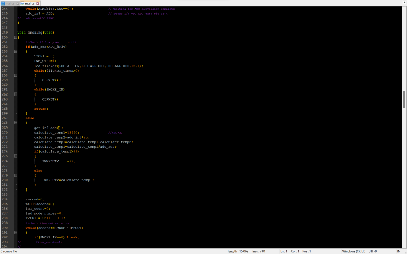The image size is (407, 254).
Task: Click the 'if(SMOKE_IN==0) break;' line
Action: tap(56, 237)
